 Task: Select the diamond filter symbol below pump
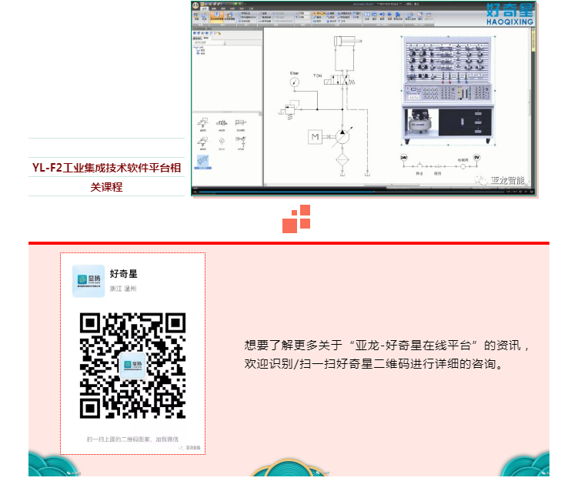coord(342,160)
